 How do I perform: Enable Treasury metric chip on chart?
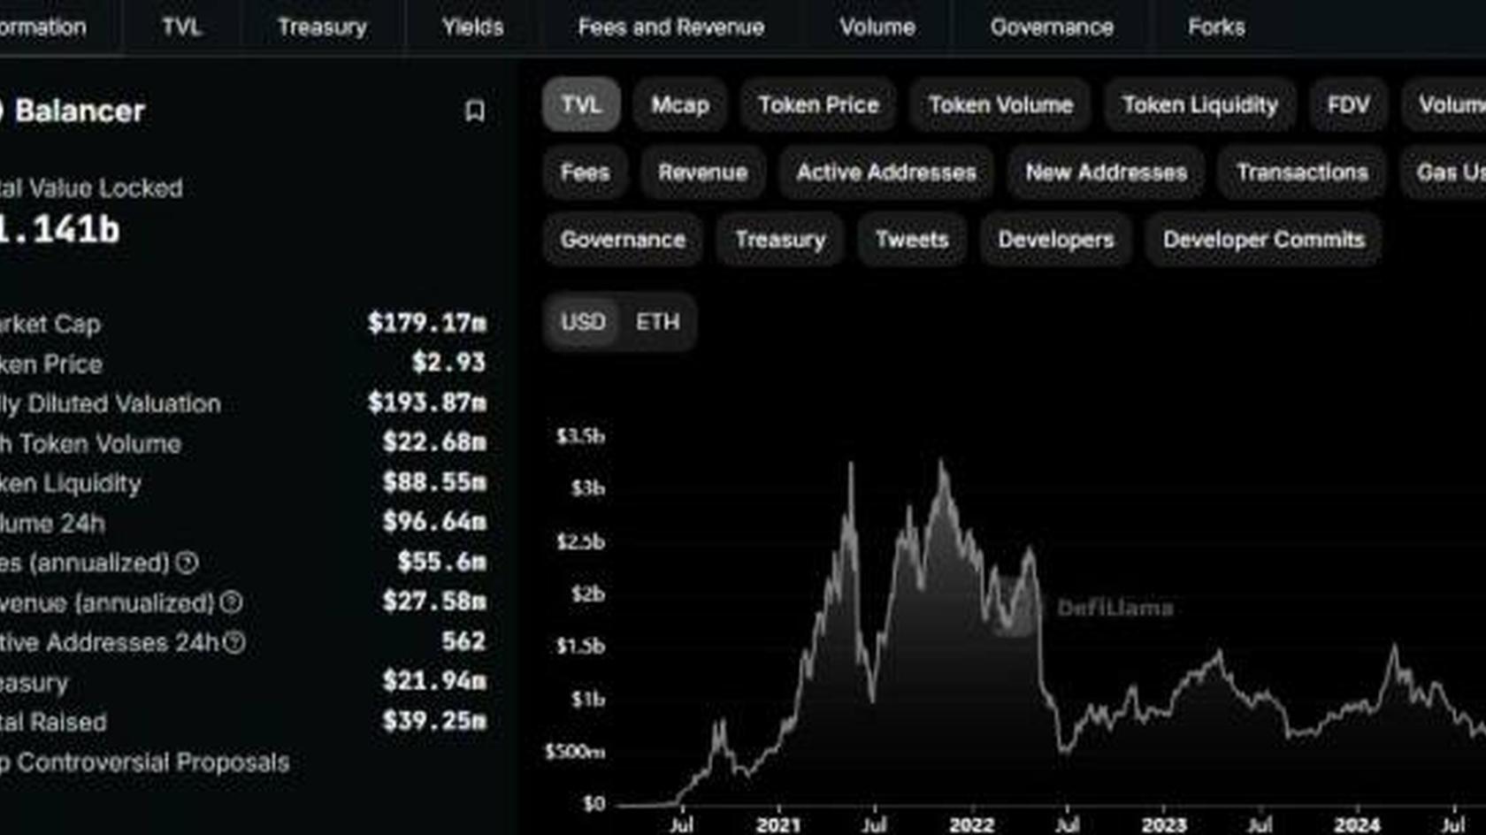tap(780, 240)
